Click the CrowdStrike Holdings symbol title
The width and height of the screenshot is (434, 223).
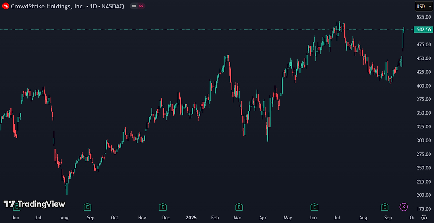pyautogui.click(x=48, y=6)
